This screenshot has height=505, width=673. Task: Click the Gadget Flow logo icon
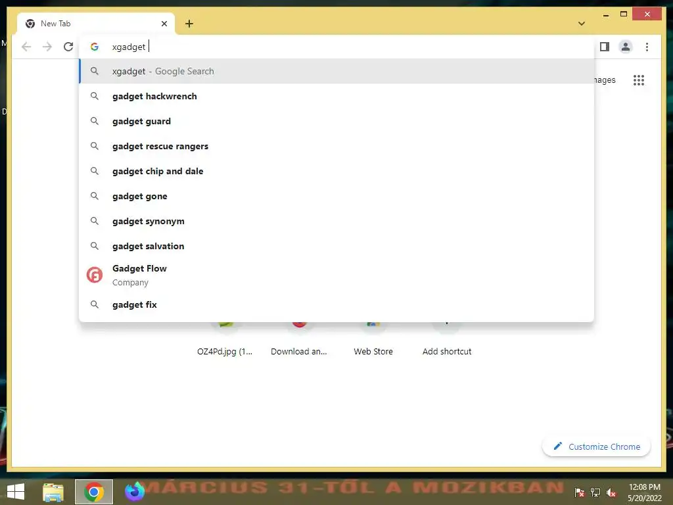click(x=95, y=275)
